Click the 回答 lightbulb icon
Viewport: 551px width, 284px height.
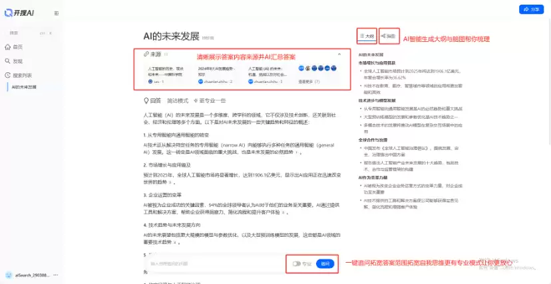(146, 101)
